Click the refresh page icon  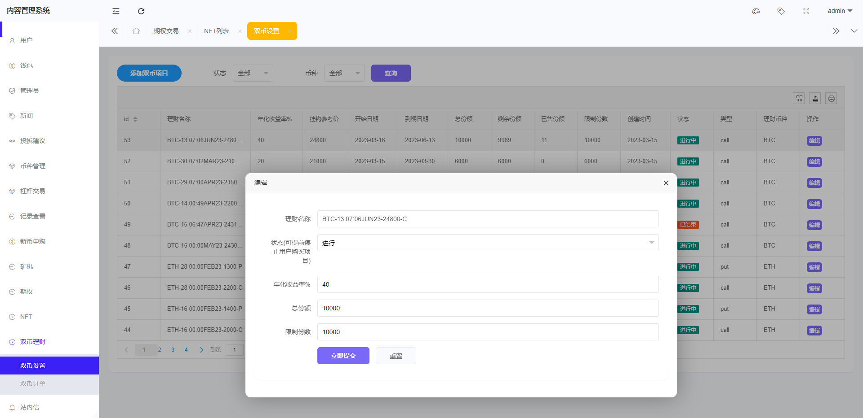141,11
